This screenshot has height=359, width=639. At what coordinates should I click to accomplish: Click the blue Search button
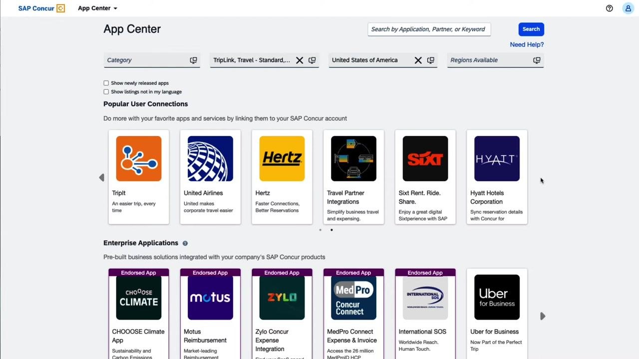click(x=531, y=29)
